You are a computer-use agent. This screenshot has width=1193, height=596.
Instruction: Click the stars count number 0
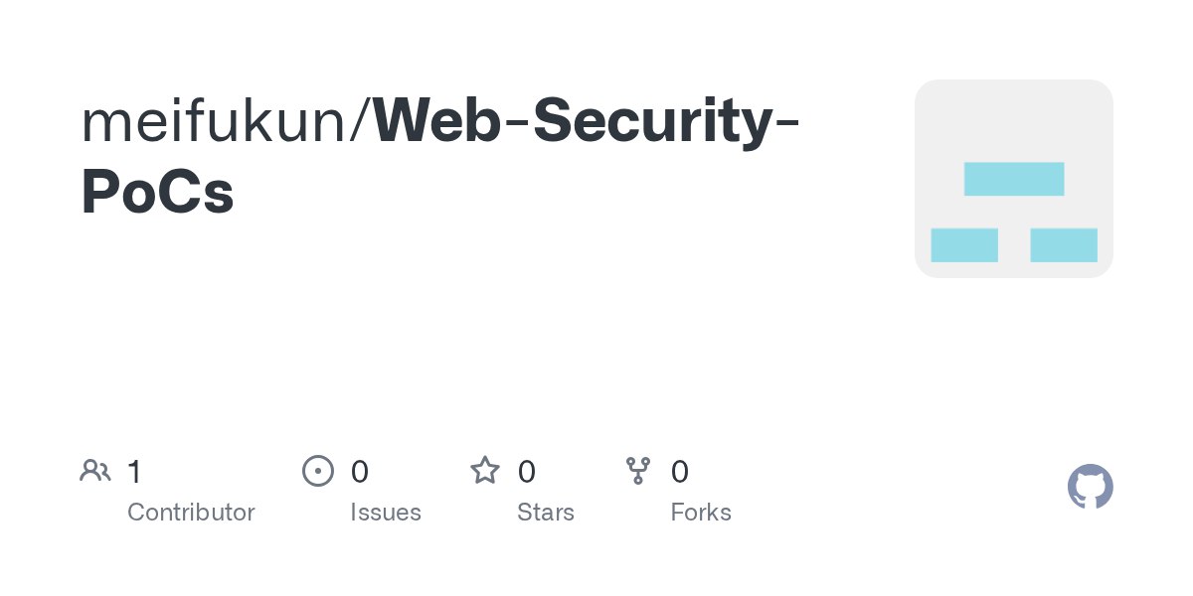point(527,471)
